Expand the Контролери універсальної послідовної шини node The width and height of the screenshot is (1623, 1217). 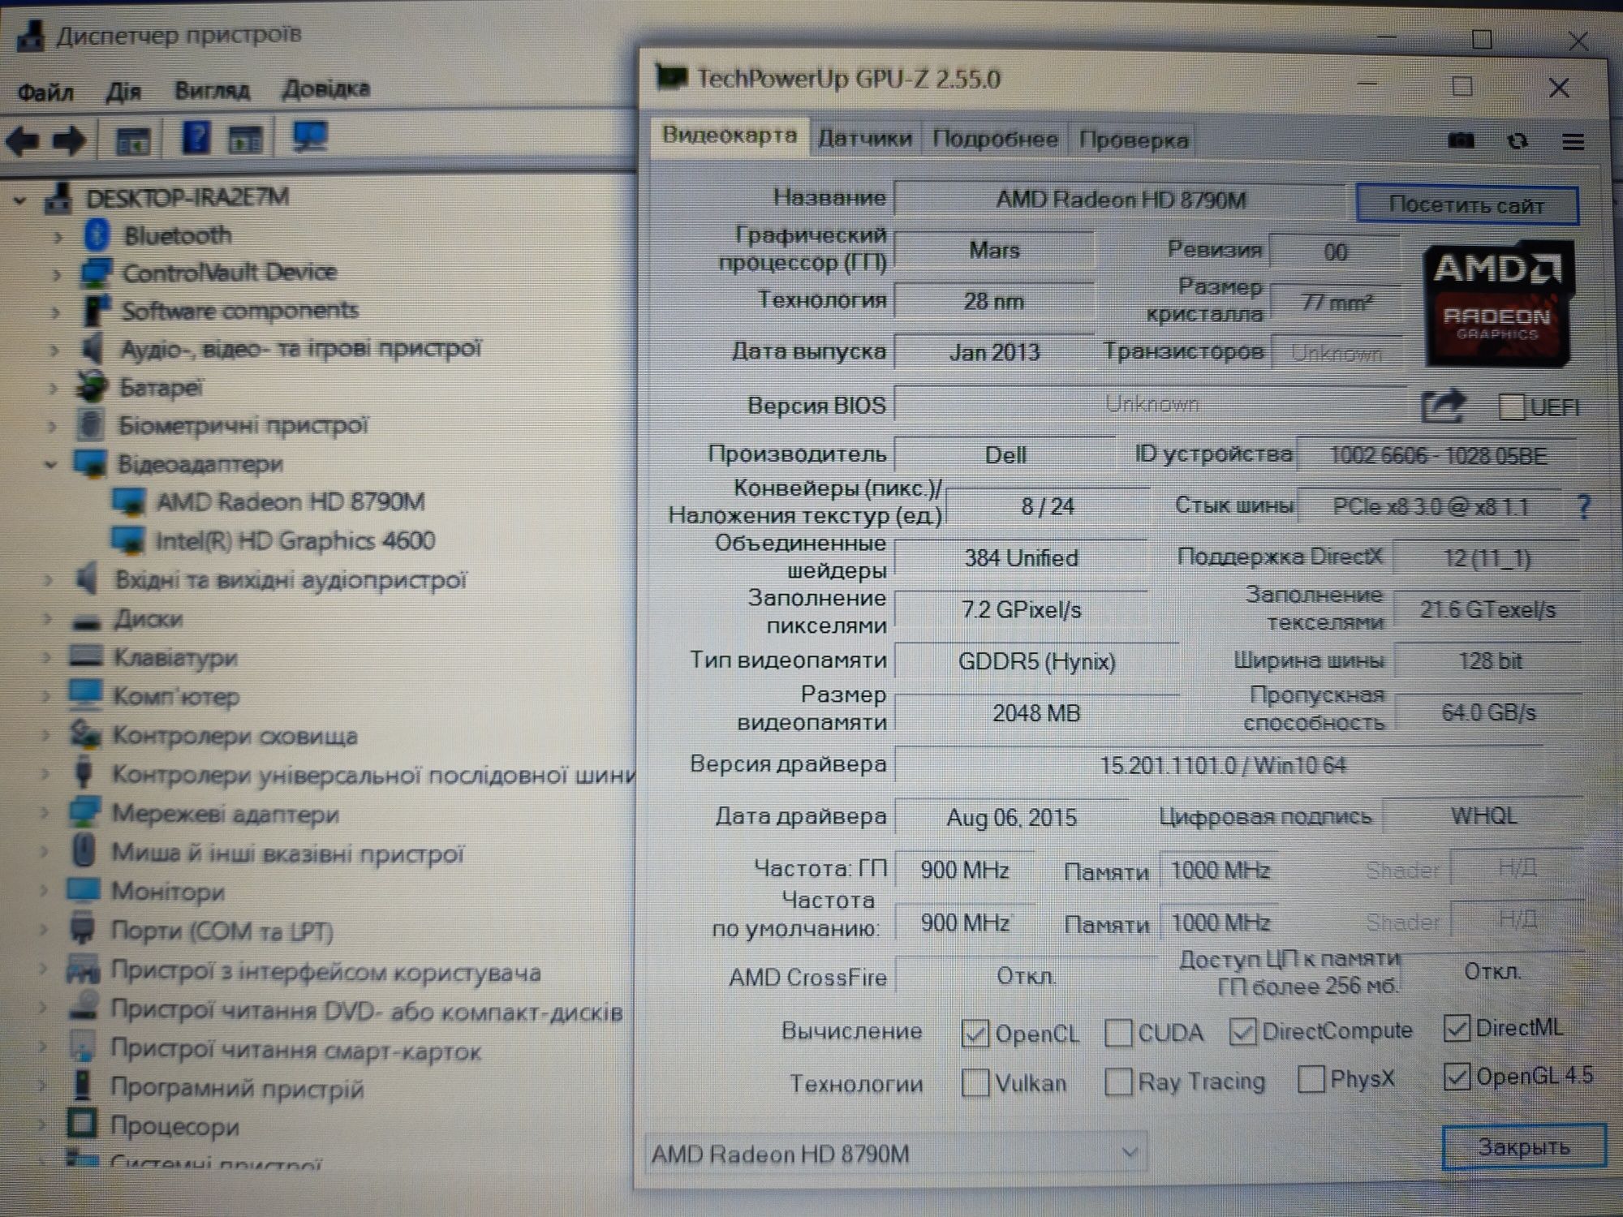[45, 775]
